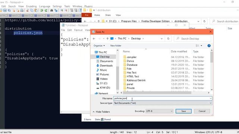
Task: Expand the Save As address path dropdown
Action: 162,39
